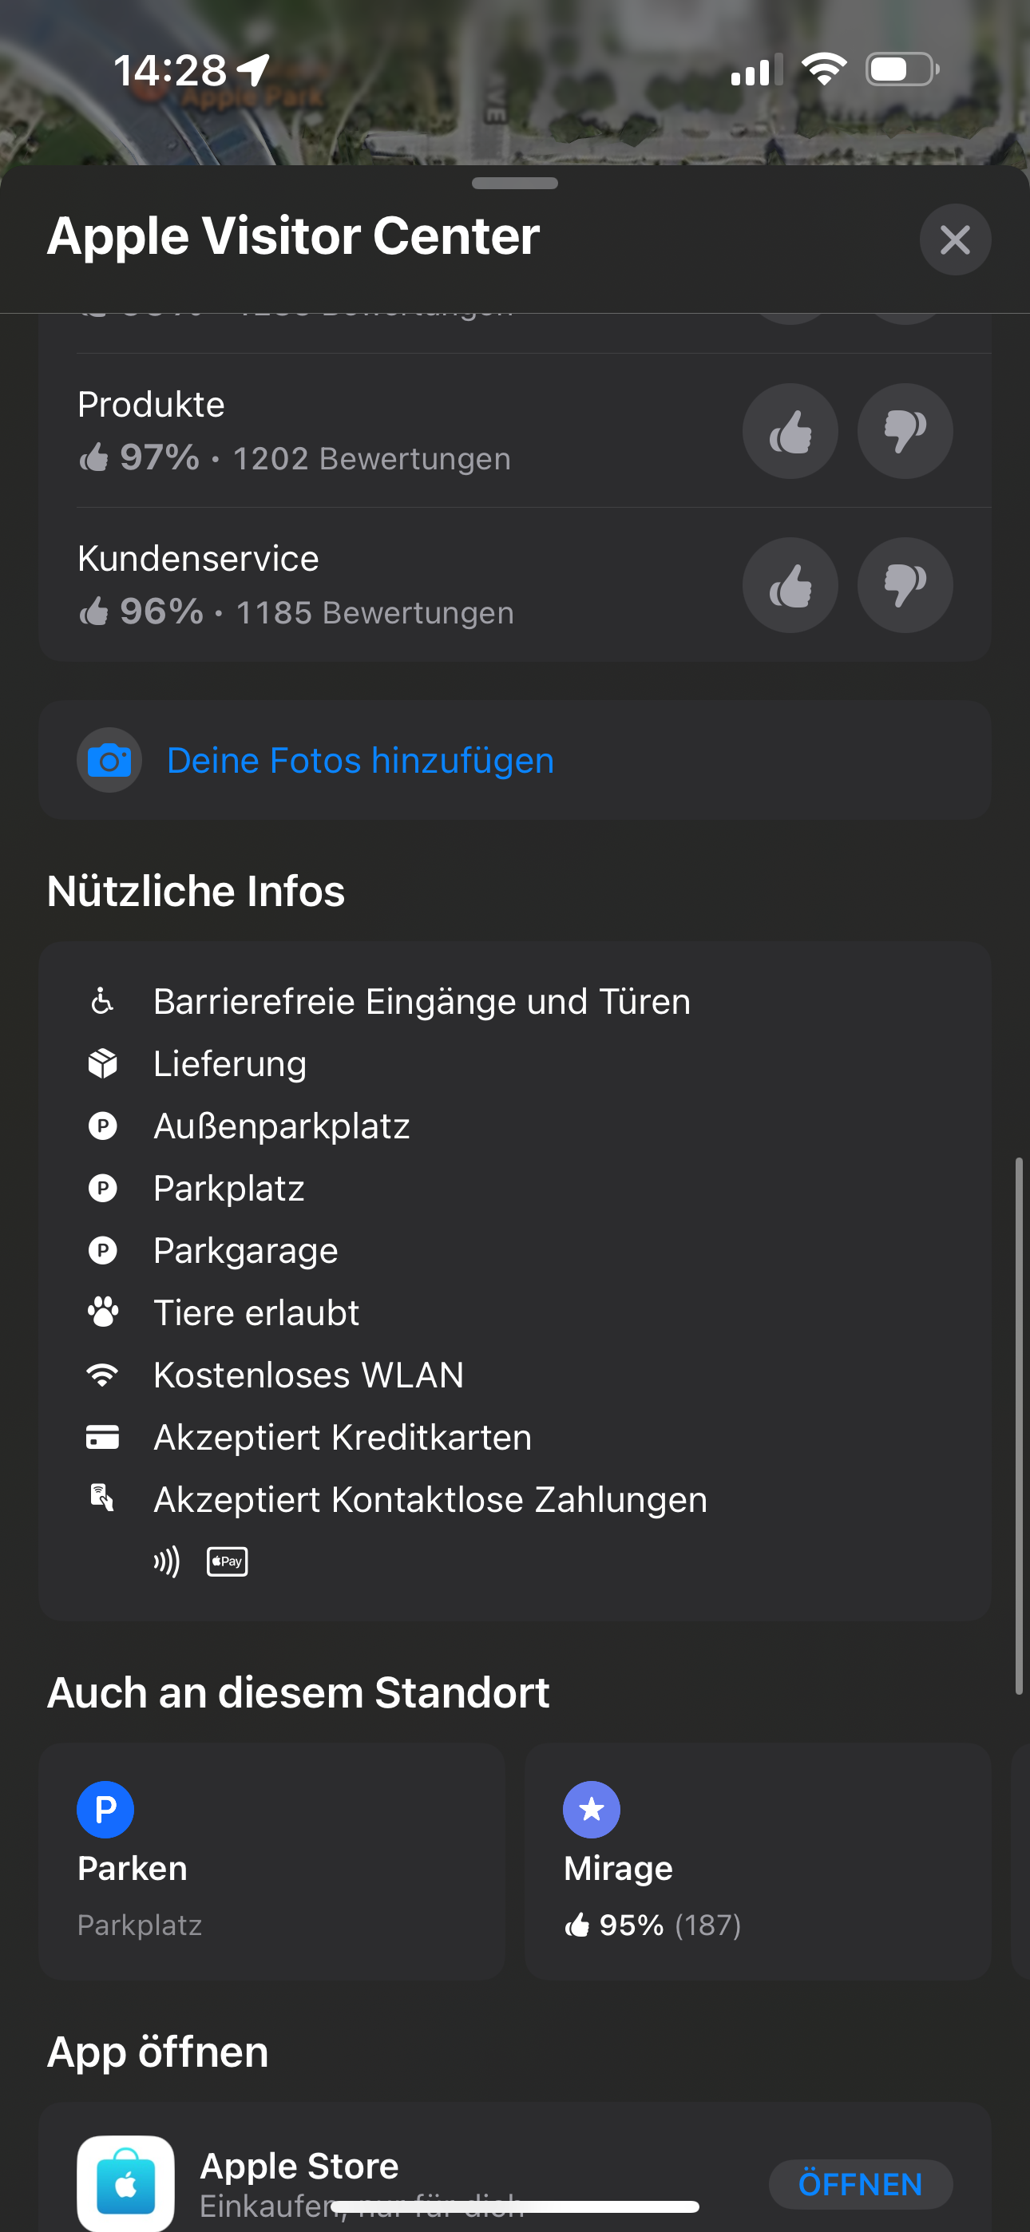Tap the contactless NFC payment icon
The height and width of the screenshot is (2232, 1030).
point(166,1561)
